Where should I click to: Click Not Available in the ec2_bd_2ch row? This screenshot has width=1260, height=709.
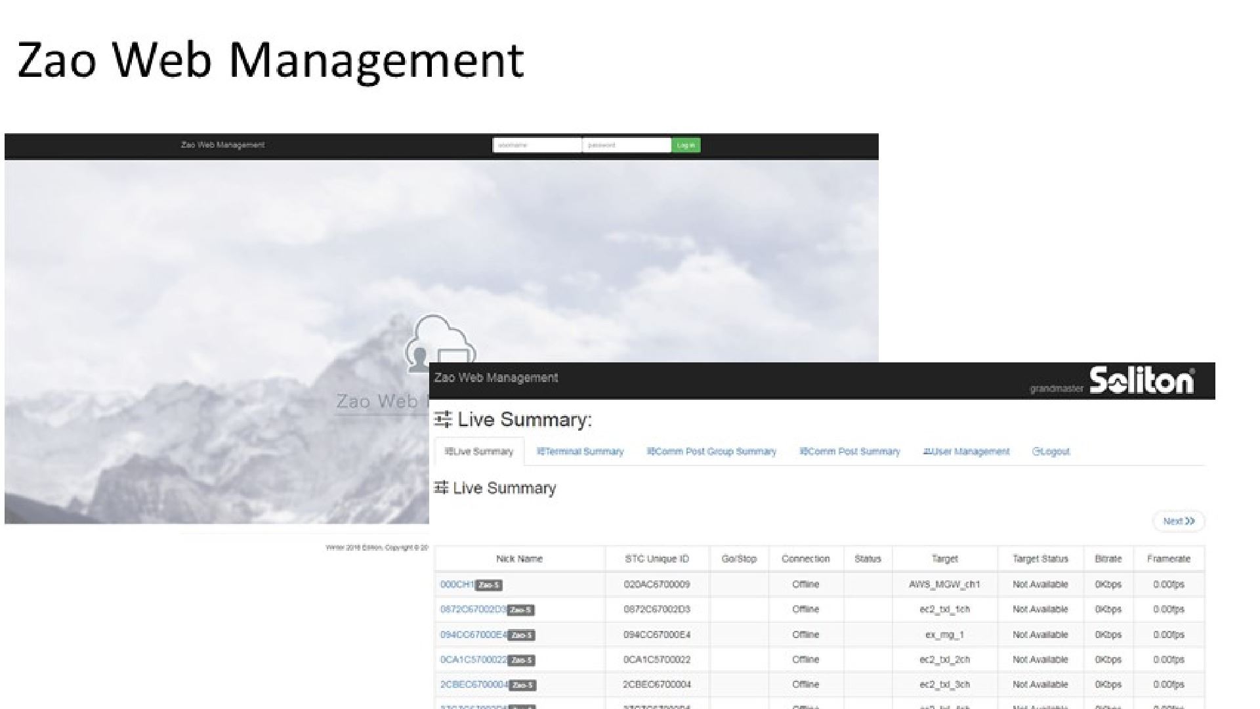coord(1040,659)
